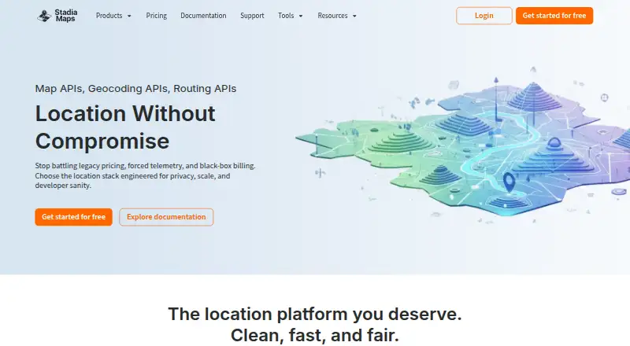
Task: Expand the Products dropdown menu
Action: tap(113, 16)
